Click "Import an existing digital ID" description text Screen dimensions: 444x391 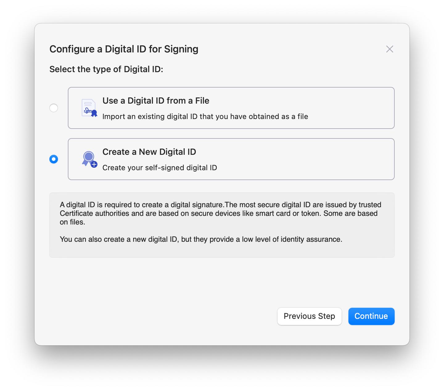(205, 117)
